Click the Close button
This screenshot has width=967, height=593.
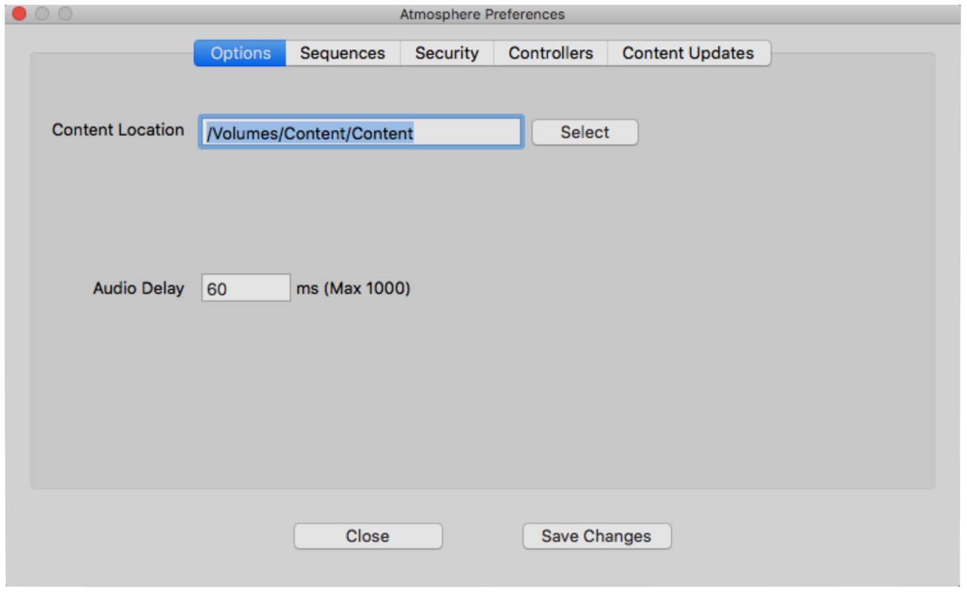point(368,536)
